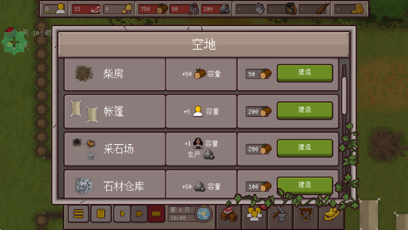Select the 帐篷 tent row
408x230 pixels.
[202, 112]
